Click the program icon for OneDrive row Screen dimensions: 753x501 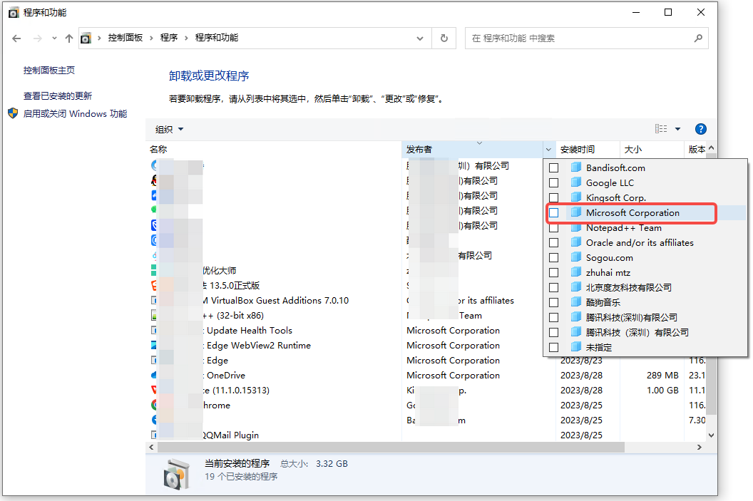pos(154,375)
